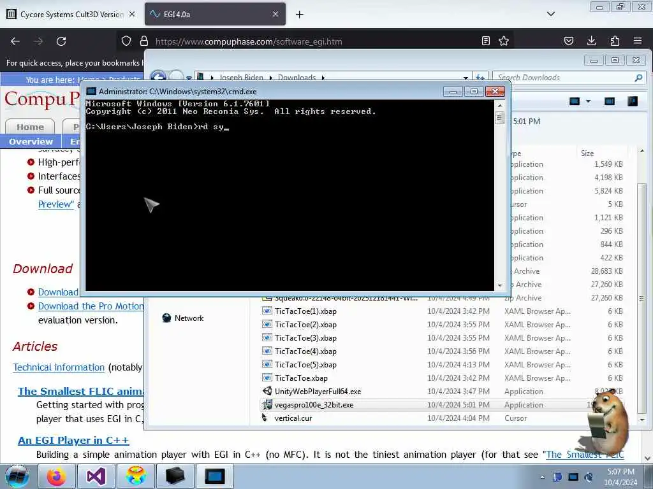
Task: Select TicTacToe(1).xbap file
Action: (x=305, y=311)
